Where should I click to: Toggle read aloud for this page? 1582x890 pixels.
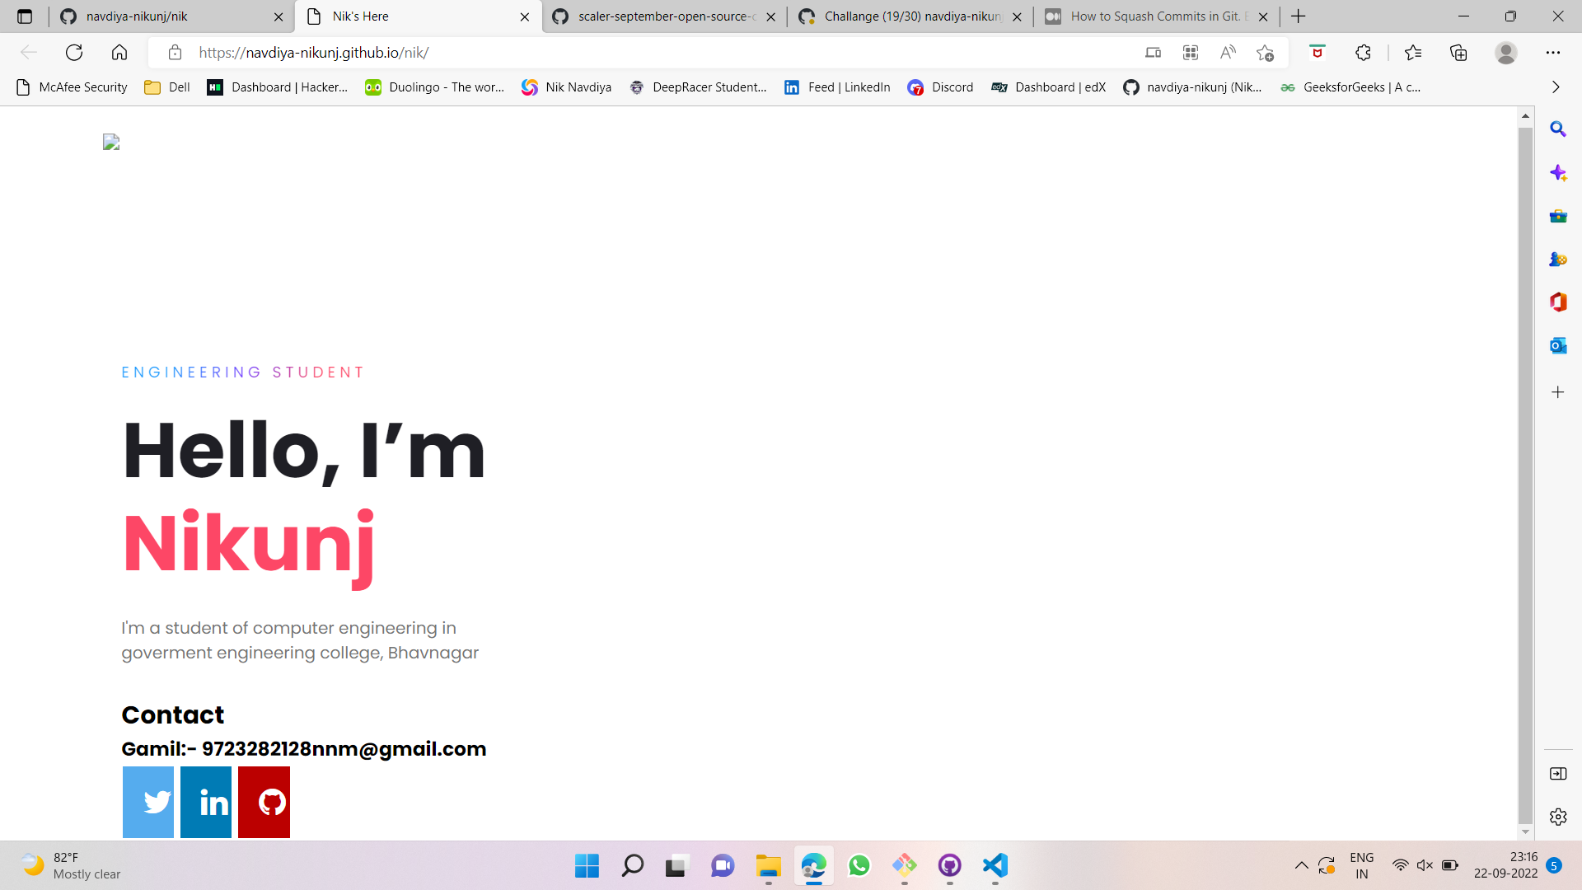[1228, 53]
